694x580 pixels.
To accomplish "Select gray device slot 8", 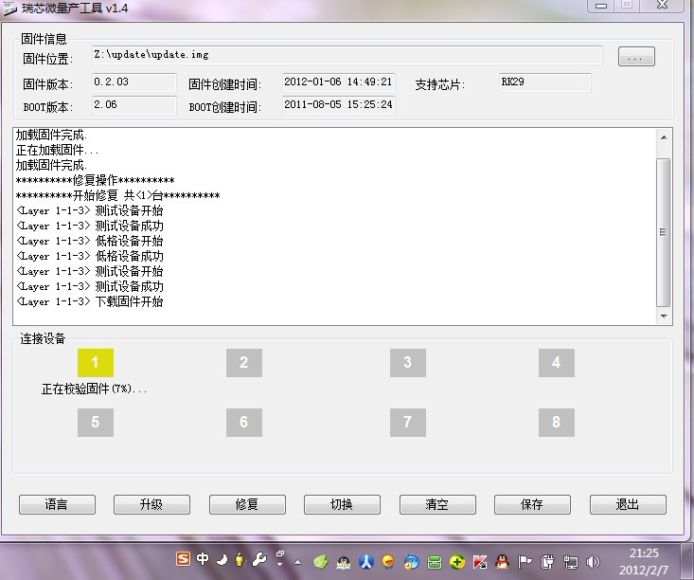I will [x=557, y=423].
